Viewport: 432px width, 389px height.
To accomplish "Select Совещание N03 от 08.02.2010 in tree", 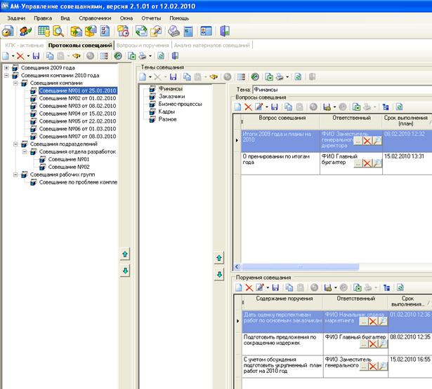I will pos(77,106).
